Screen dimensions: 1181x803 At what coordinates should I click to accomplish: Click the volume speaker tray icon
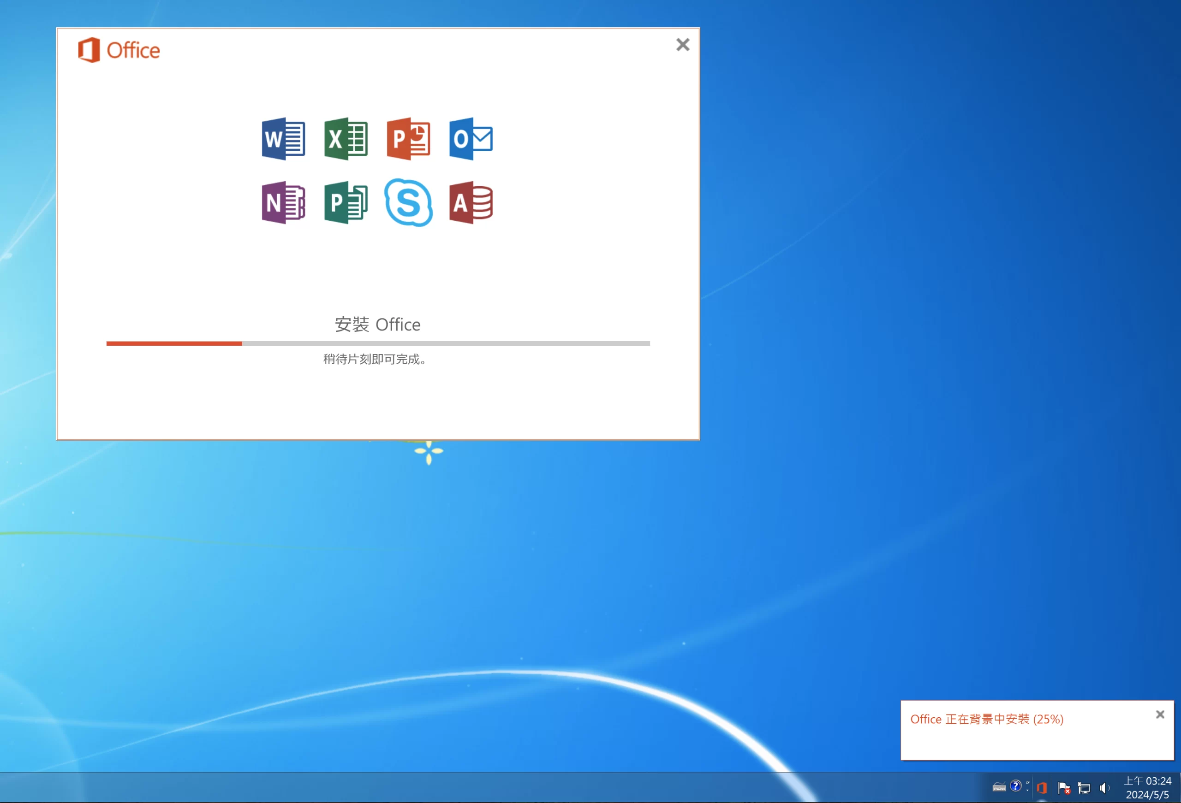(x=1104, y=788)
